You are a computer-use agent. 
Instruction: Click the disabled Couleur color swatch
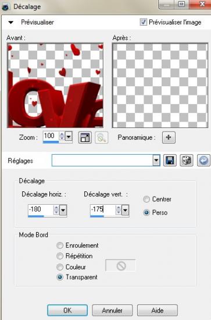click(120, 265)
